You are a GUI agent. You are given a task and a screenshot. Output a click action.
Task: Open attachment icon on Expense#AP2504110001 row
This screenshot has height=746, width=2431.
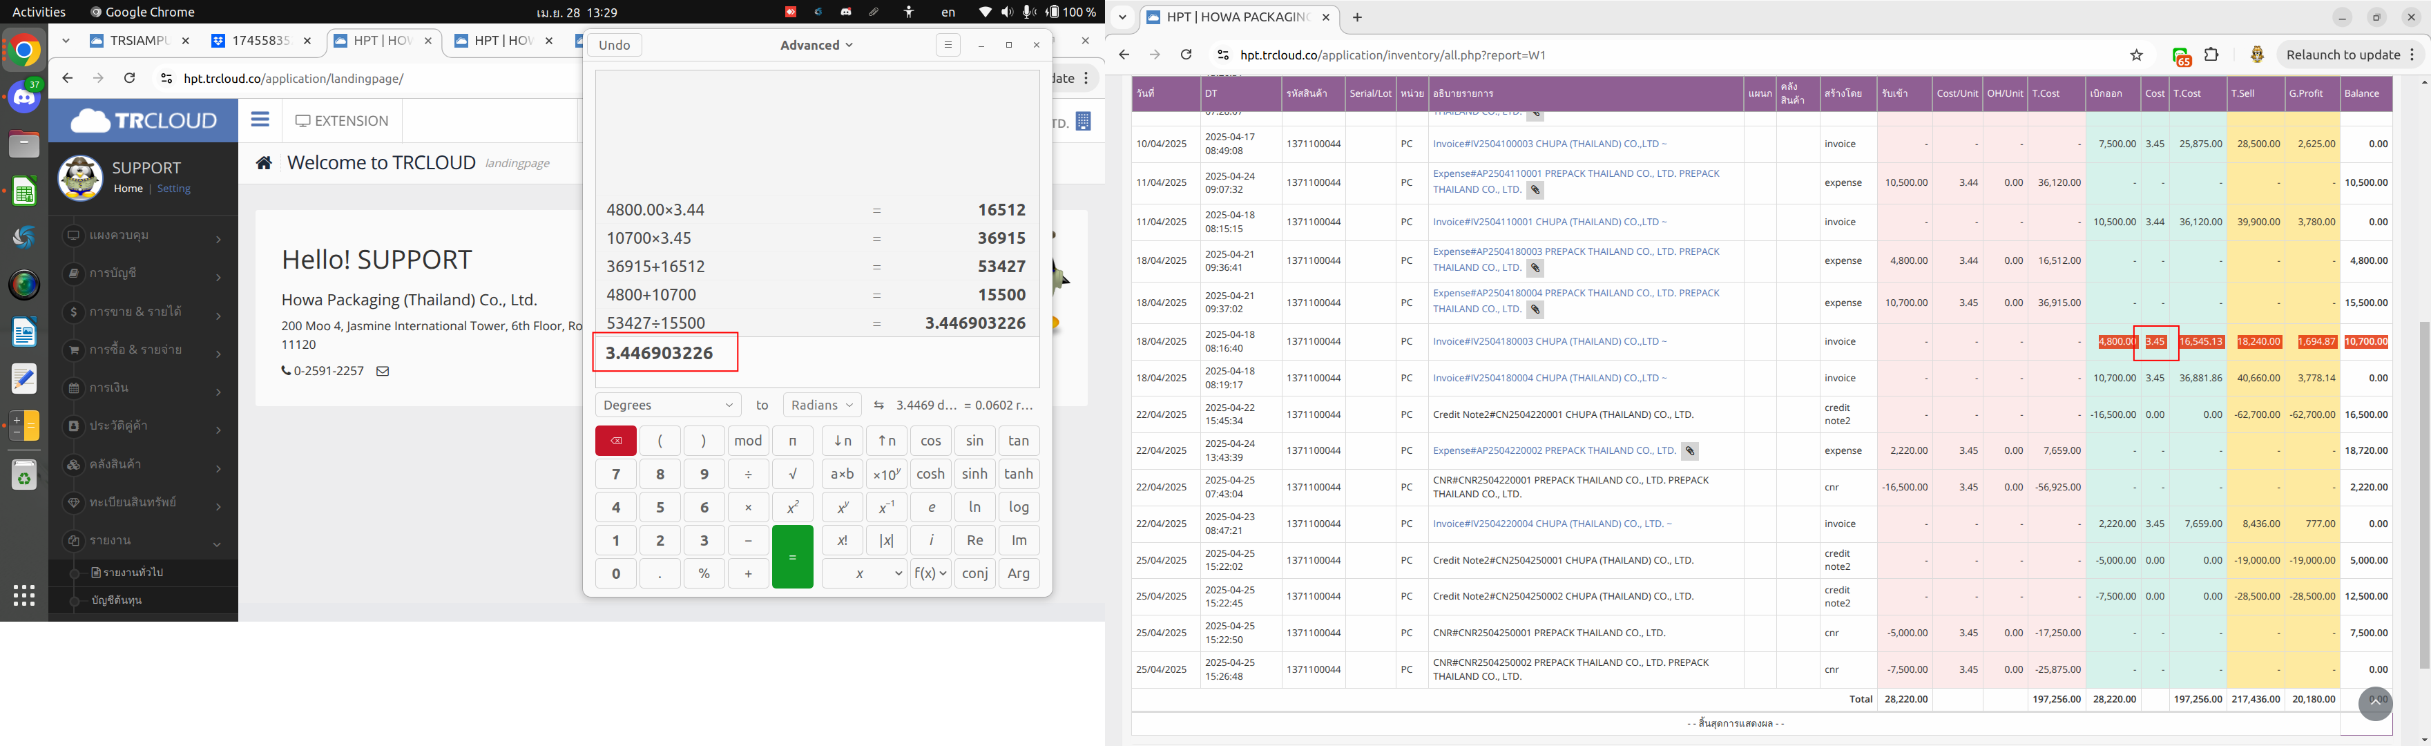[x=1535, y=191]
